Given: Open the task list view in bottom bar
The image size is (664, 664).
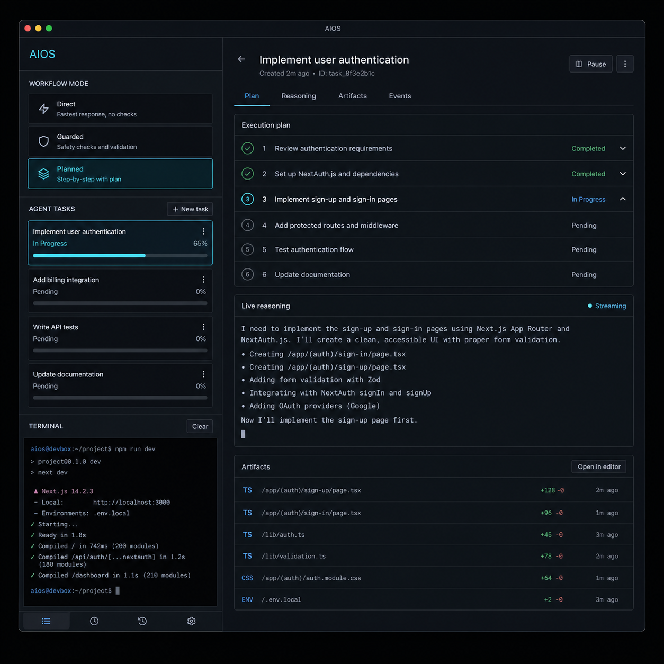Looking at the screenshot, I should point(46,621).
